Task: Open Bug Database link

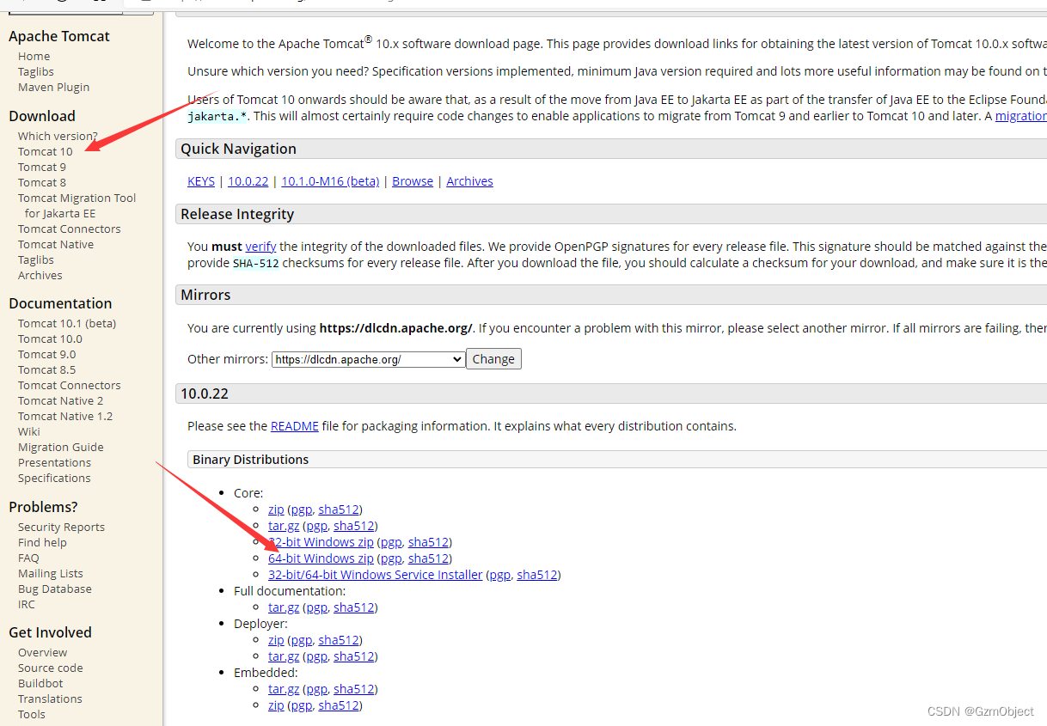Action: pos(55,589)
